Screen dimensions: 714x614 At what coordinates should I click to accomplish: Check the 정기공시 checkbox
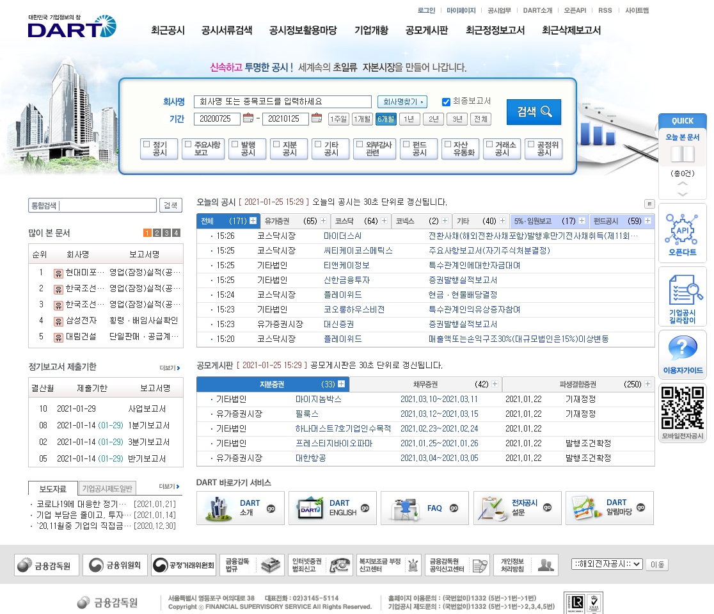(147, 144)
